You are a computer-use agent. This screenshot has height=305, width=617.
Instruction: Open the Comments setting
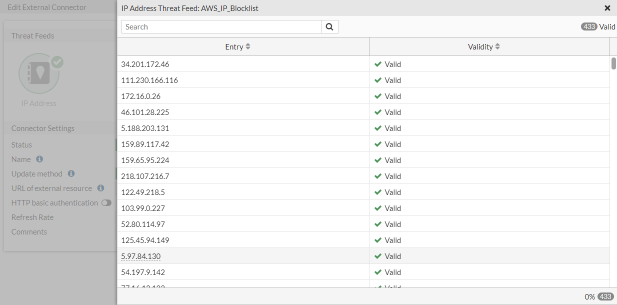pyautogui.click(x=29, y=231)
